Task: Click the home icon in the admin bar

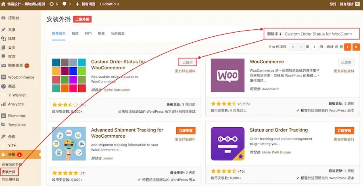Action: pos(3,4)
